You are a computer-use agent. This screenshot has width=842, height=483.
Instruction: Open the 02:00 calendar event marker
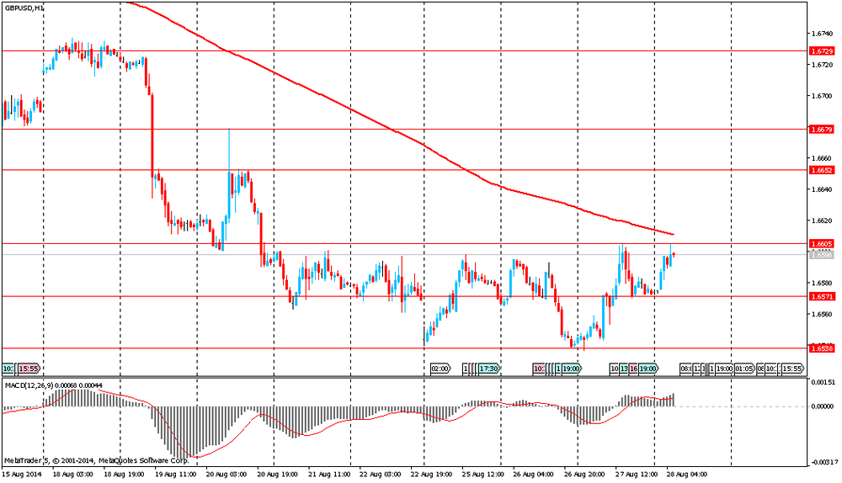coord(440,369)
